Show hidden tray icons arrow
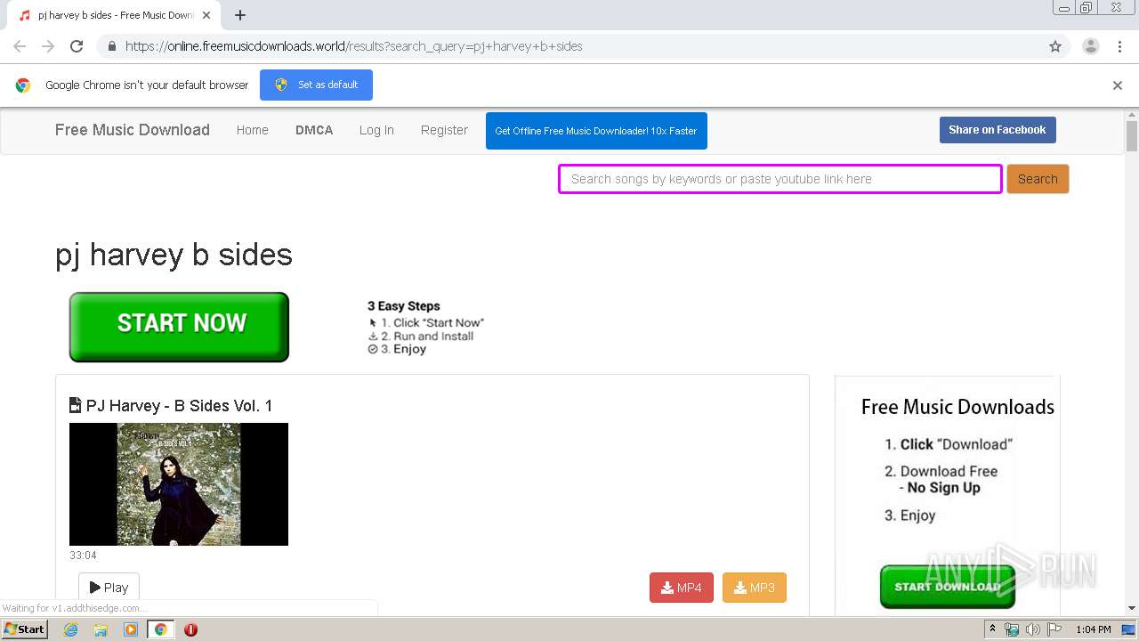 coord(992,629)
